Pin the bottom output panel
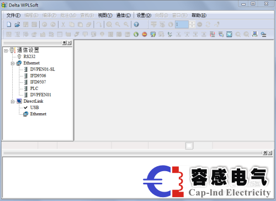Image resolution: width=276 pixels, height=201 pixels. point(265,153)
